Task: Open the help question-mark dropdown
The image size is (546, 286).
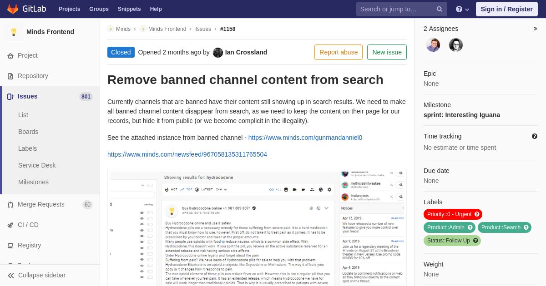Action: (x=462, y=9)
